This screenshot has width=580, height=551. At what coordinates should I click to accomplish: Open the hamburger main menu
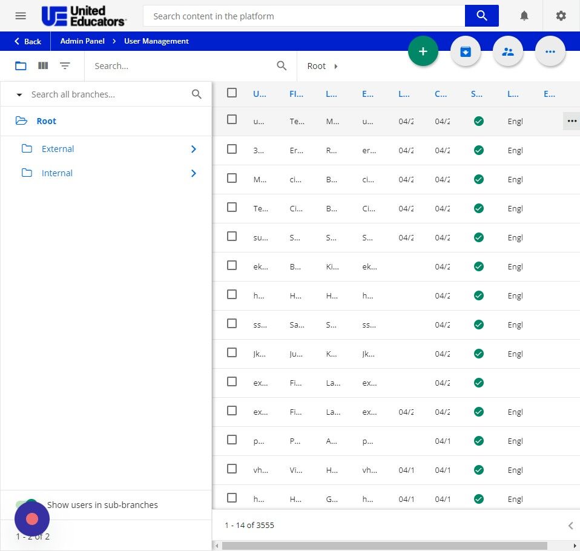(21, 16)
